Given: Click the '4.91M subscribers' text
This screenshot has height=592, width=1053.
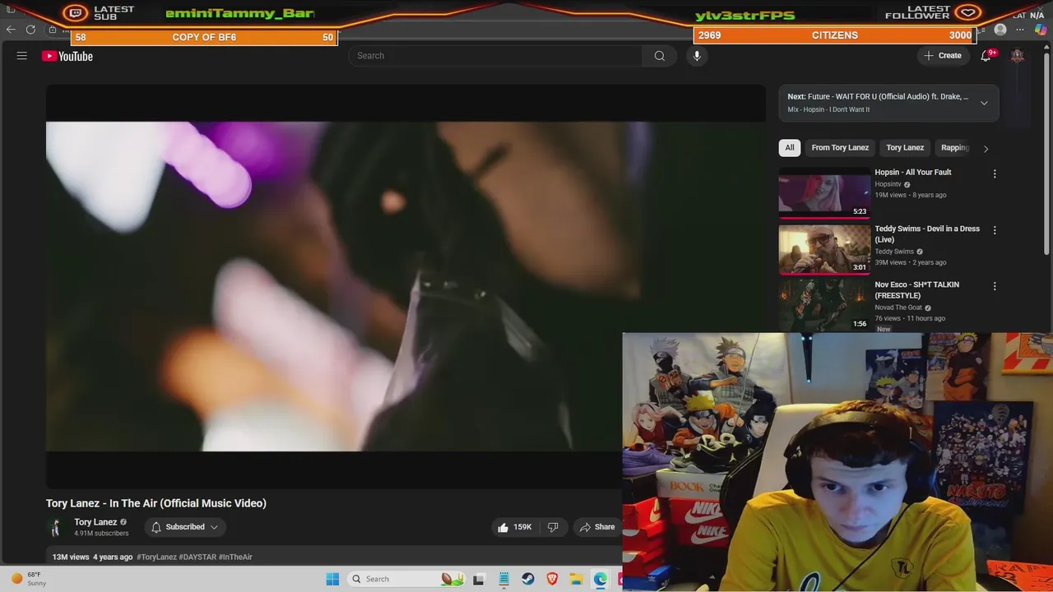Looking at the screenshot, I should click(101, 534).
